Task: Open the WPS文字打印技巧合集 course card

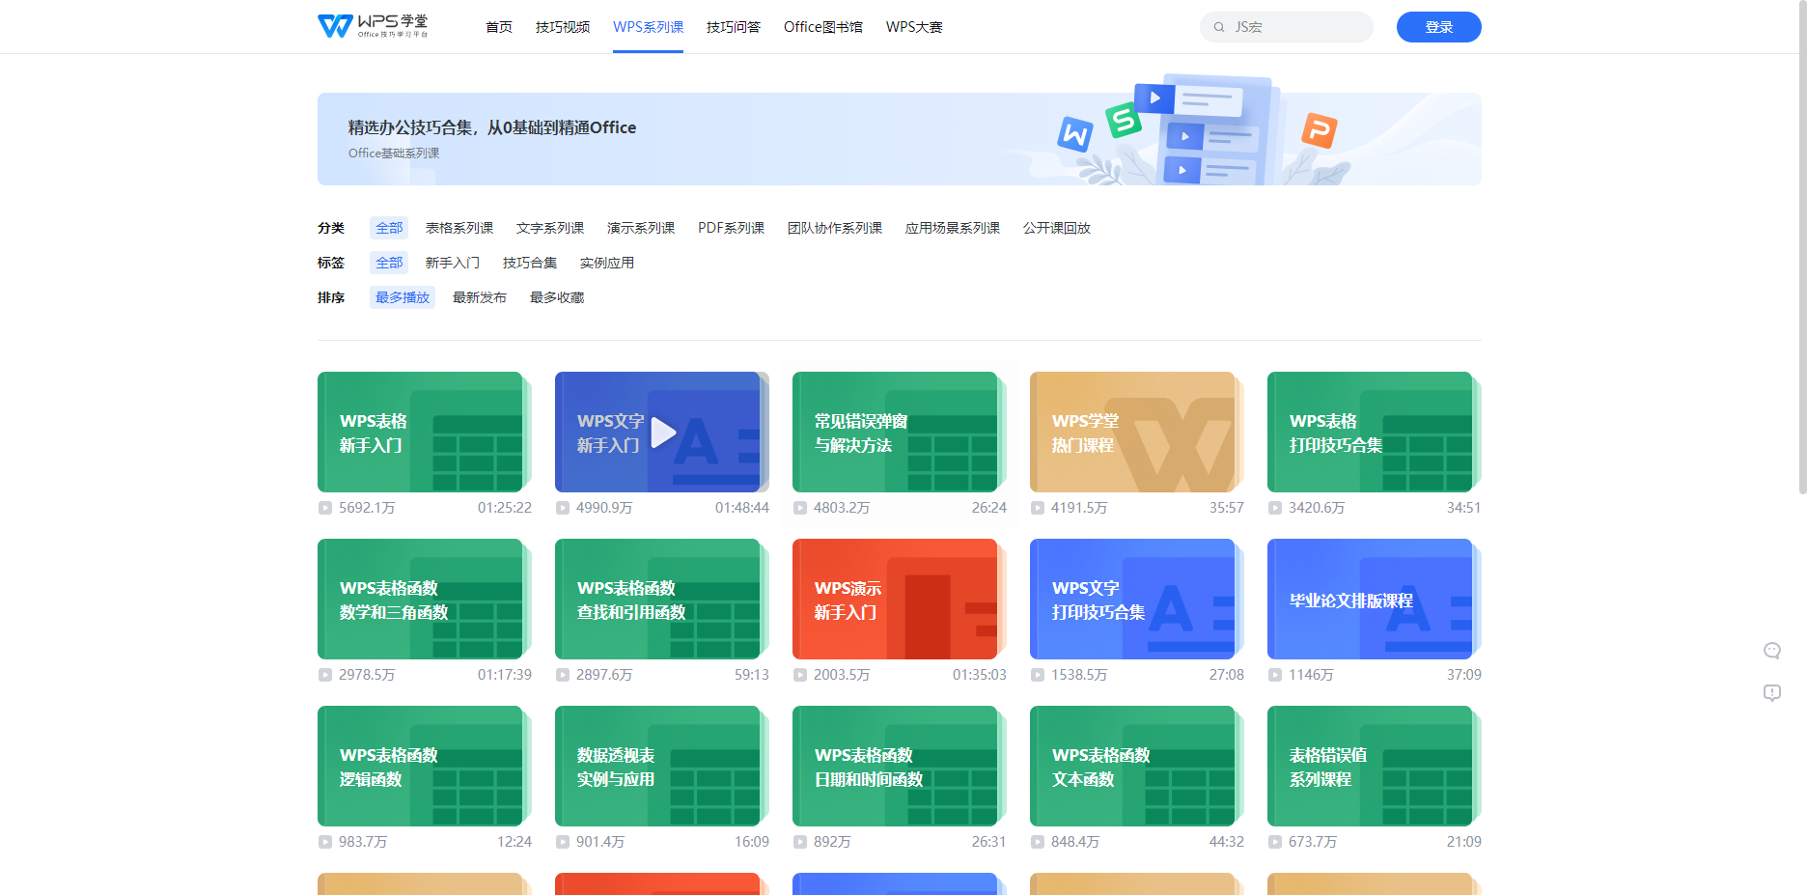Action: pyautogui.click(x=1137, y=600)
